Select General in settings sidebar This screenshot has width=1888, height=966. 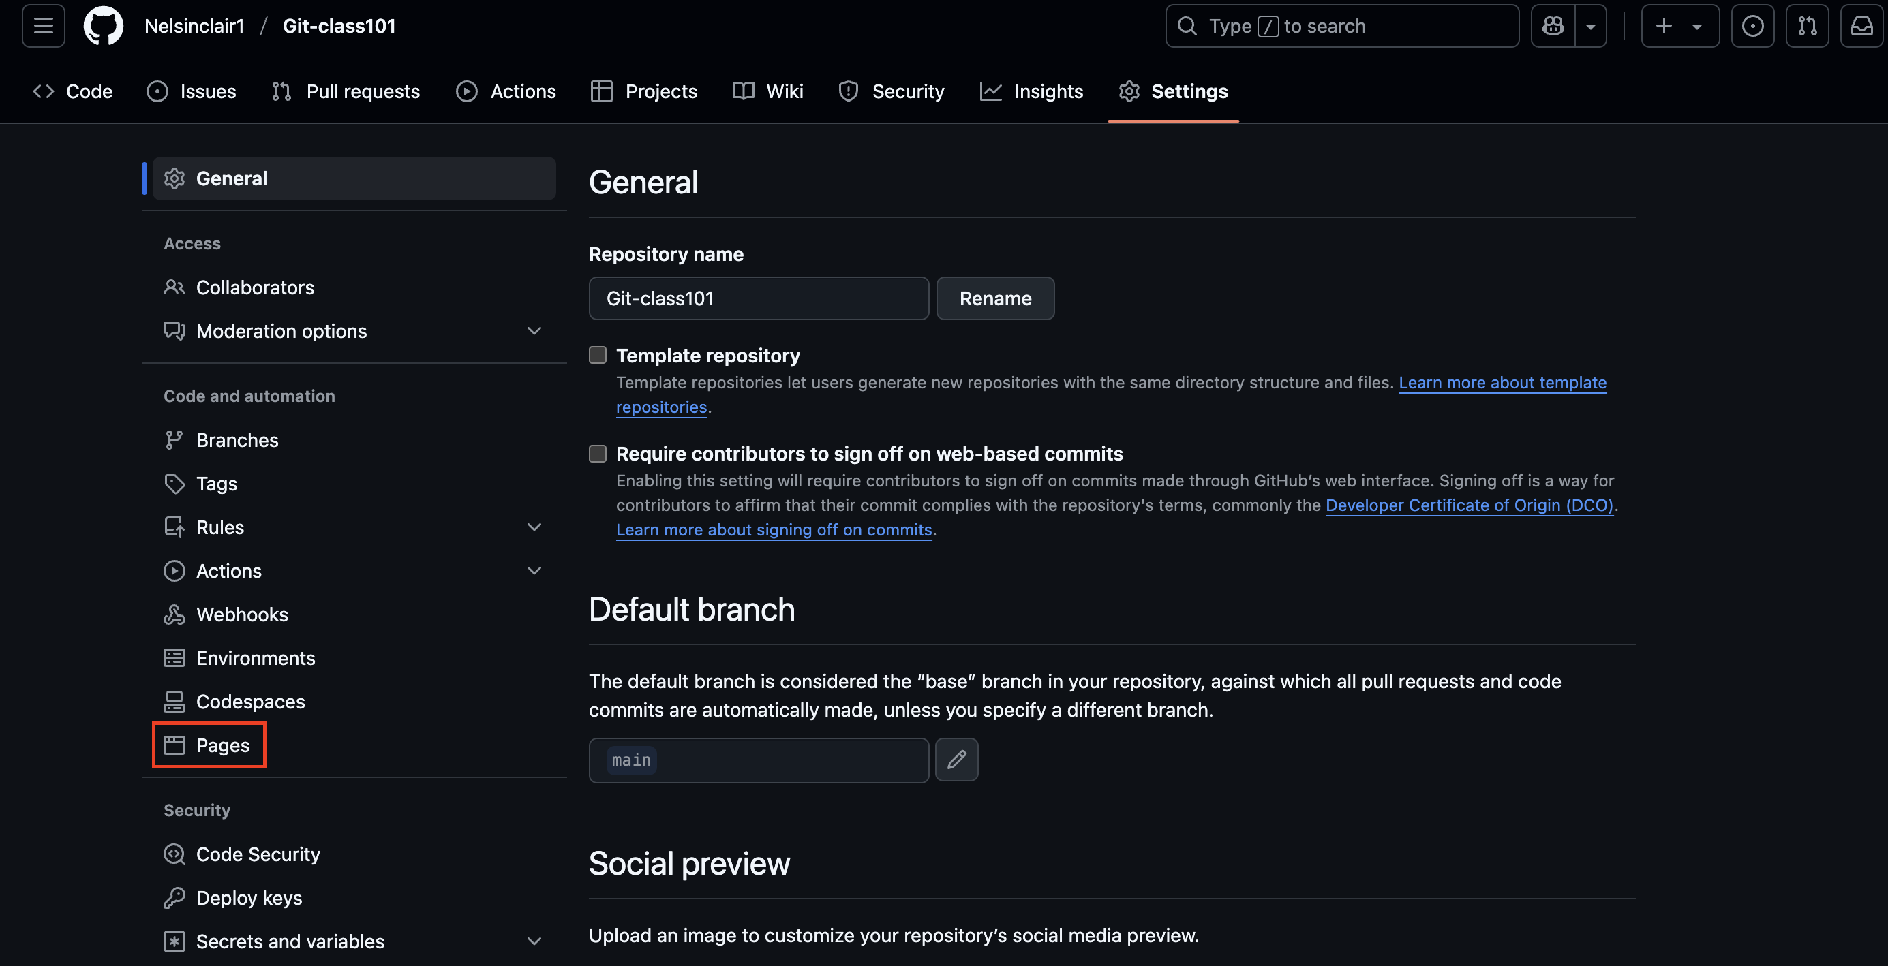coord(354,178)
